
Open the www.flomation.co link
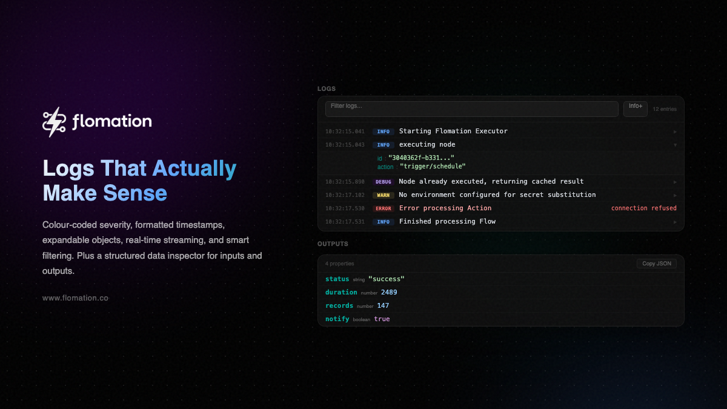click(75, 298)
